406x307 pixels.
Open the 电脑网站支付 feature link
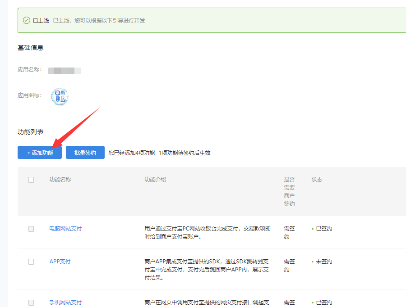pyautogui.click(x=65, y=229)
